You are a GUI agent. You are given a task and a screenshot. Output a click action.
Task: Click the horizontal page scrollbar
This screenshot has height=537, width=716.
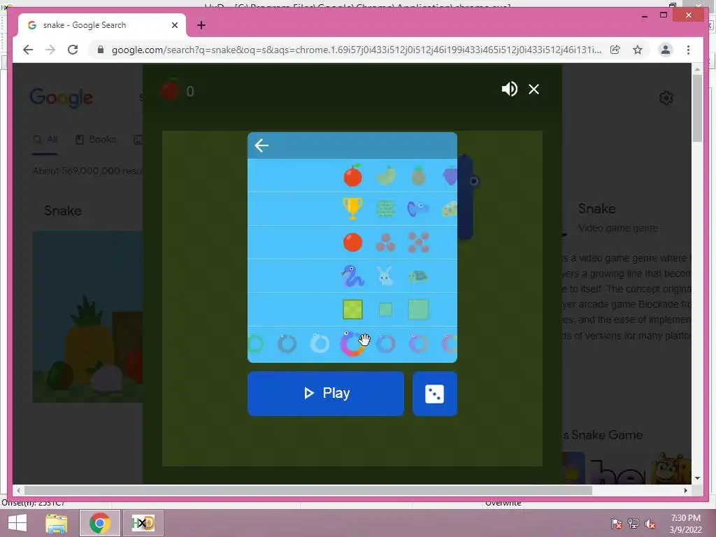tap(308, 490)
